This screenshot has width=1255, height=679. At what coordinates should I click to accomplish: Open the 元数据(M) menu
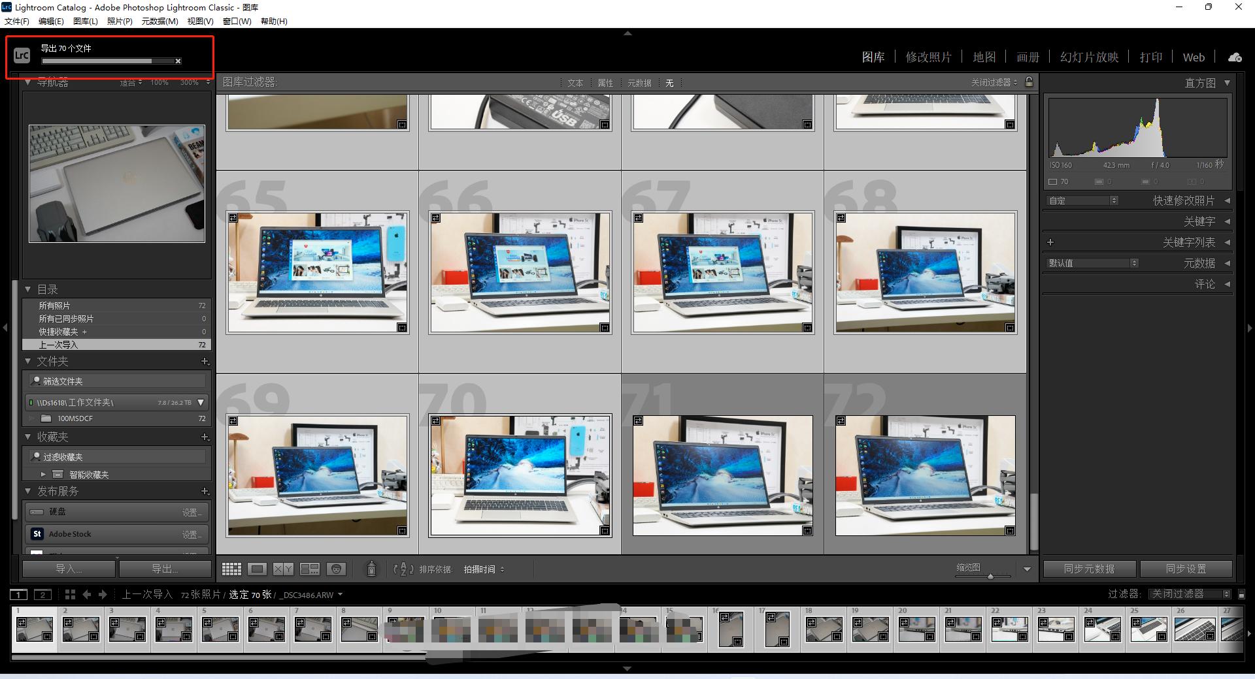point(159,21)
